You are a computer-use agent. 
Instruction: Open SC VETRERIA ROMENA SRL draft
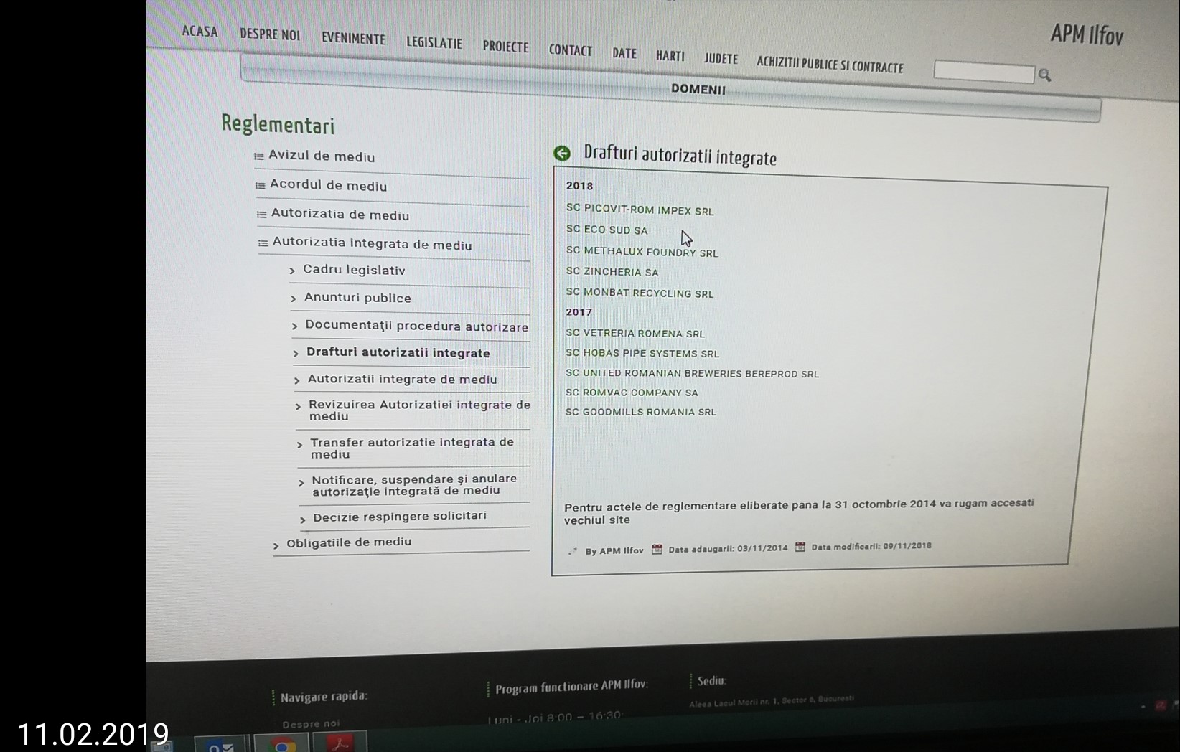click(x=635, y=333)
